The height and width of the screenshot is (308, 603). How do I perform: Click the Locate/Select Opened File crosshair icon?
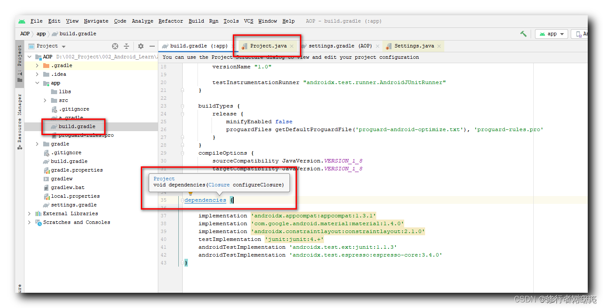pos(115,46)
